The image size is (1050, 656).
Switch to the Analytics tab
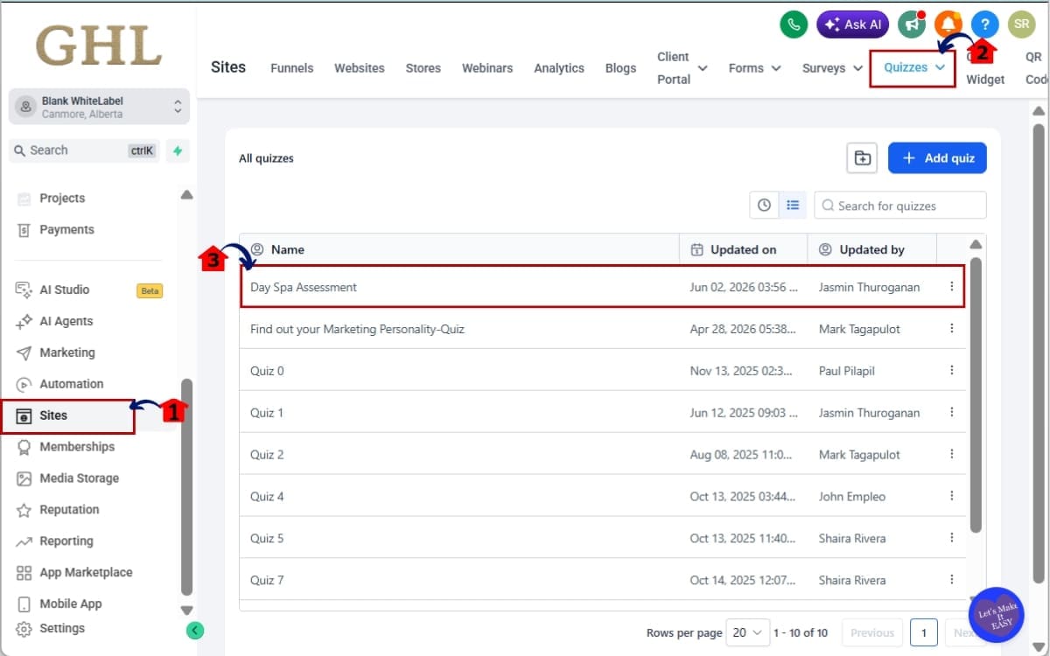[559, 68]
